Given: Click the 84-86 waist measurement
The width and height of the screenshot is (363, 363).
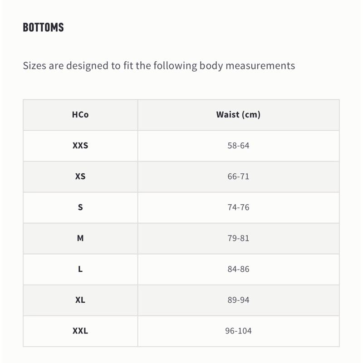Looking at the screenshot, I should [x=238, y=269].
